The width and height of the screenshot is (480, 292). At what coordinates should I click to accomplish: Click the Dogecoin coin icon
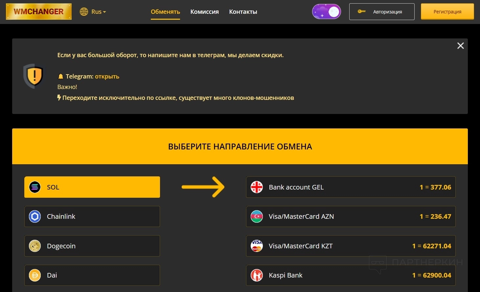35,246
